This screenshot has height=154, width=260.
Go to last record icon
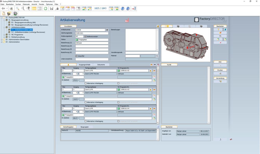pos(116,9)
